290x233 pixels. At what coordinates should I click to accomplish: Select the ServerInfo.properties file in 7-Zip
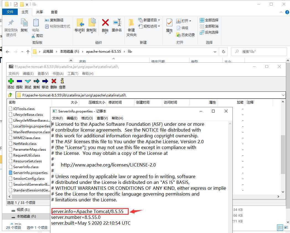point(29,173)
